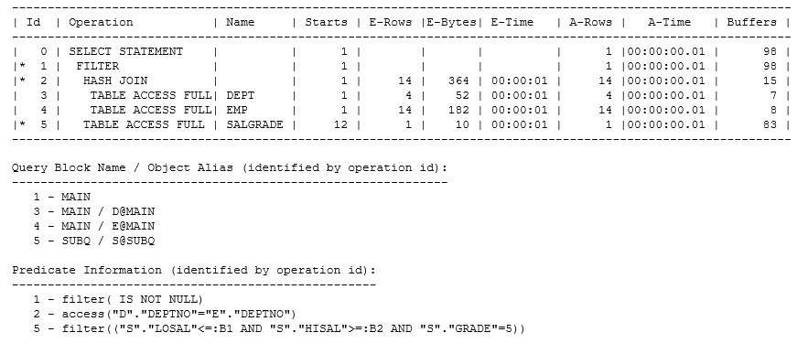
Task: Click the SUBQ / S@SUBQ alias line
Action: coord(93,241)
